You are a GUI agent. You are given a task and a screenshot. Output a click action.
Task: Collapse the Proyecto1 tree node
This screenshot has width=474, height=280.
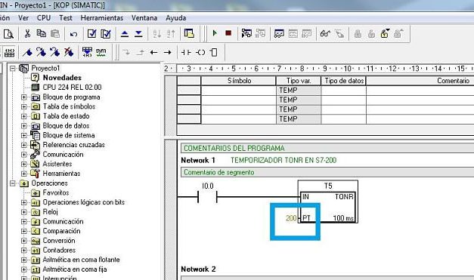pos(13,68)
